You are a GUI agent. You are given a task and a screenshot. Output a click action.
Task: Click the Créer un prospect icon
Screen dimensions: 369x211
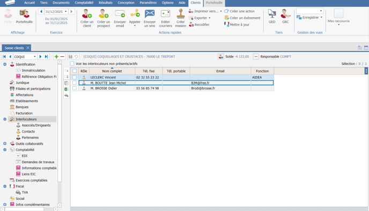pos(104,14)
